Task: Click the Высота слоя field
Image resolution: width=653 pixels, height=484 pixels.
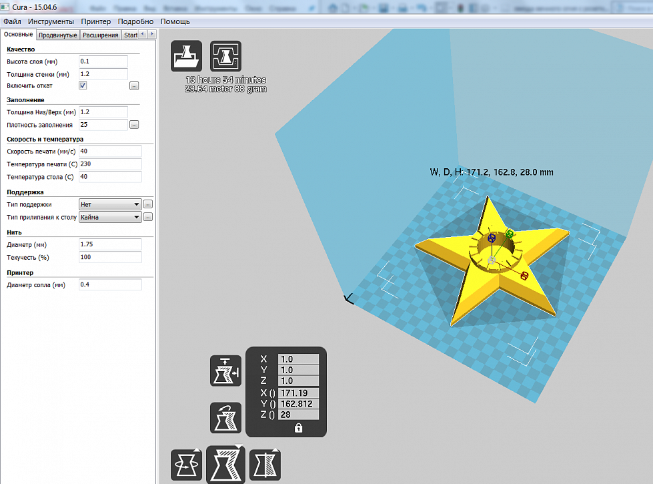Action: tap(103, 61)
